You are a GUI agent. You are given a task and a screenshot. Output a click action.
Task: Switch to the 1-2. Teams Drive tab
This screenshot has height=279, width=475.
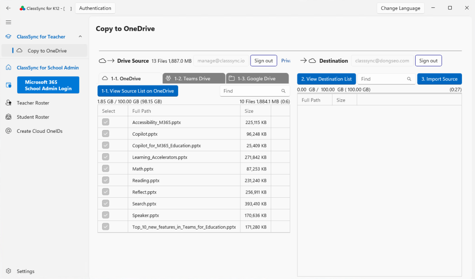(x=194, y=78)
